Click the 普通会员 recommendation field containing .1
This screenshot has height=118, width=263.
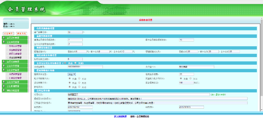pos(75,40)
